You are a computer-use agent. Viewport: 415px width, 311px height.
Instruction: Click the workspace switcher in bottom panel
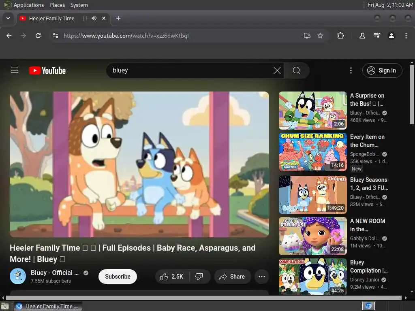click(x=368, y=306)
